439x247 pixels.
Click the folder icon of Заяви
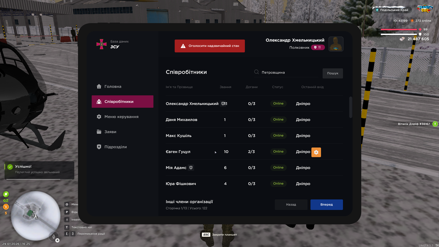pos(99,132)
